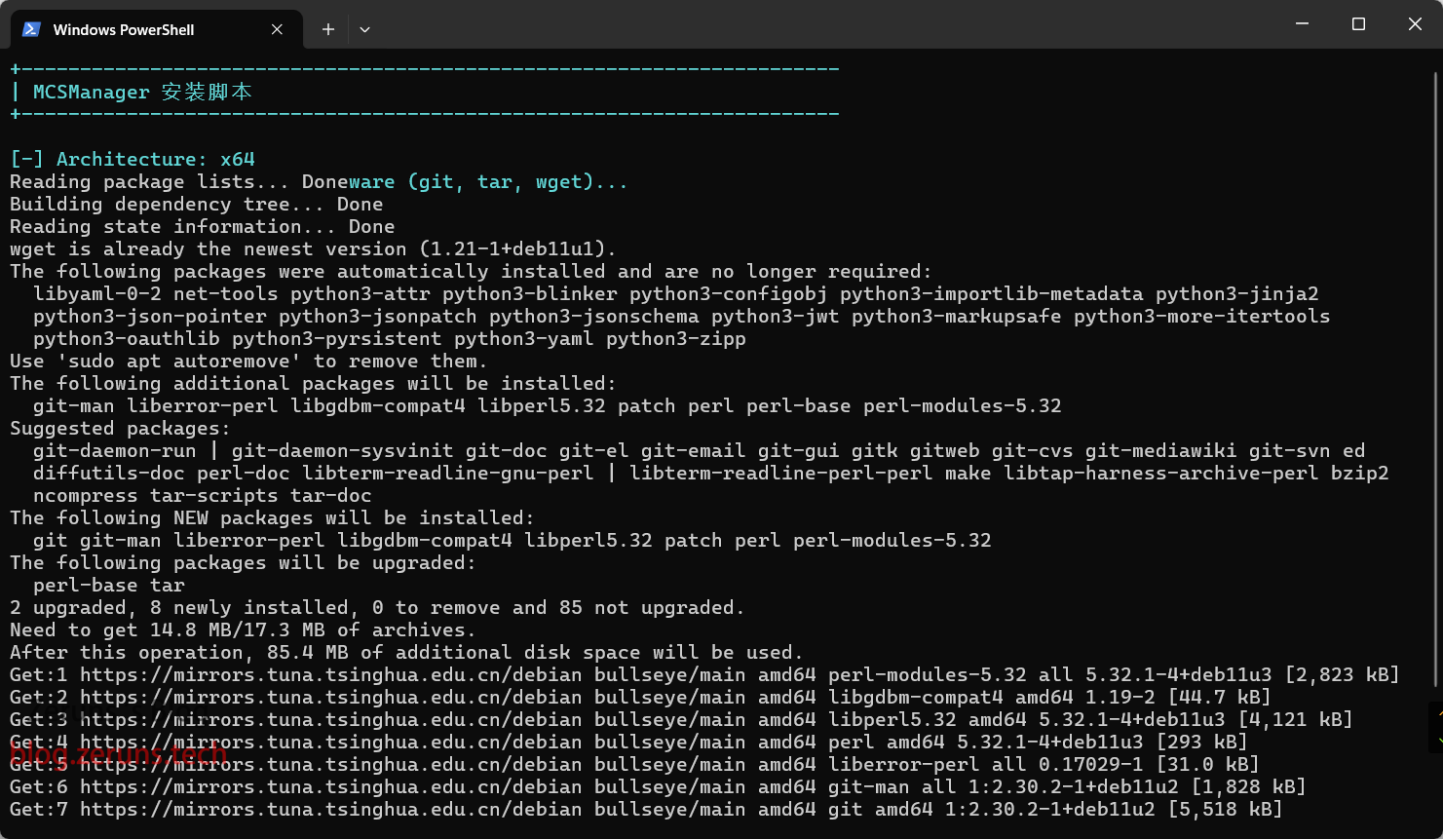Maximize the terminal window
Viewport: 1443px width, 839px height.
pyautogui.click(x=1358, y=24)
